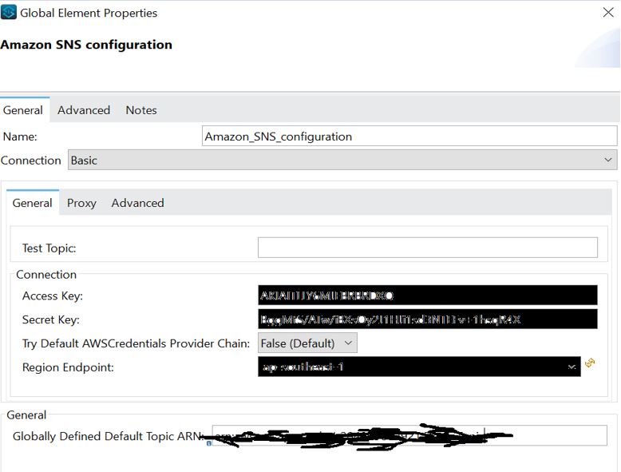Image resolution: width=621 pixels, height=472 pixels.
Task: Open the Notes tab
Action: tap(141, 110)
